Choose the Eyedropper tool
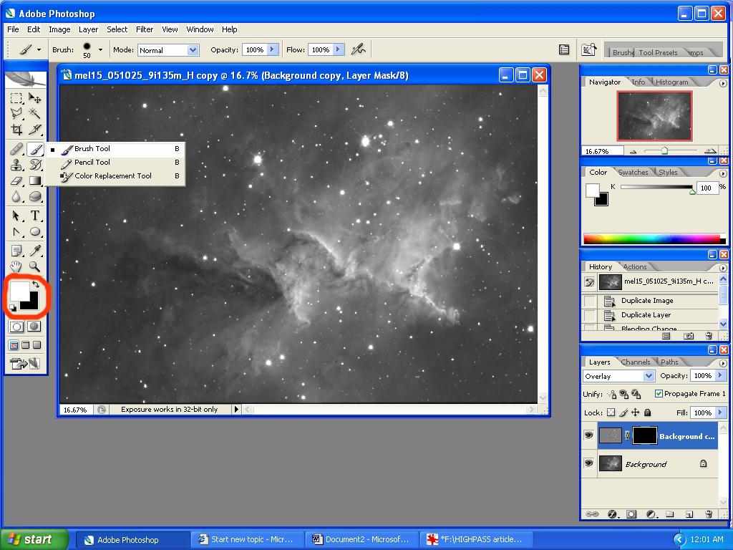 34,251
